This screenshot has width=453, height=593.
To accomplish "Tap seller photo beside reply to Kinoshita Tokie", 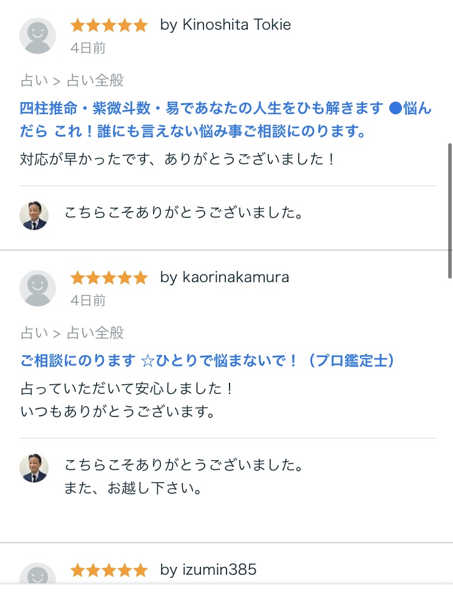I will (34, 215).
